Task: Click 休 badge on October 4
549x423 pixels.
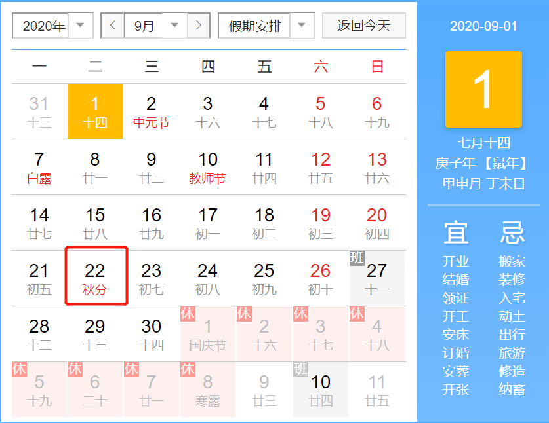Action: click(357, 314)
